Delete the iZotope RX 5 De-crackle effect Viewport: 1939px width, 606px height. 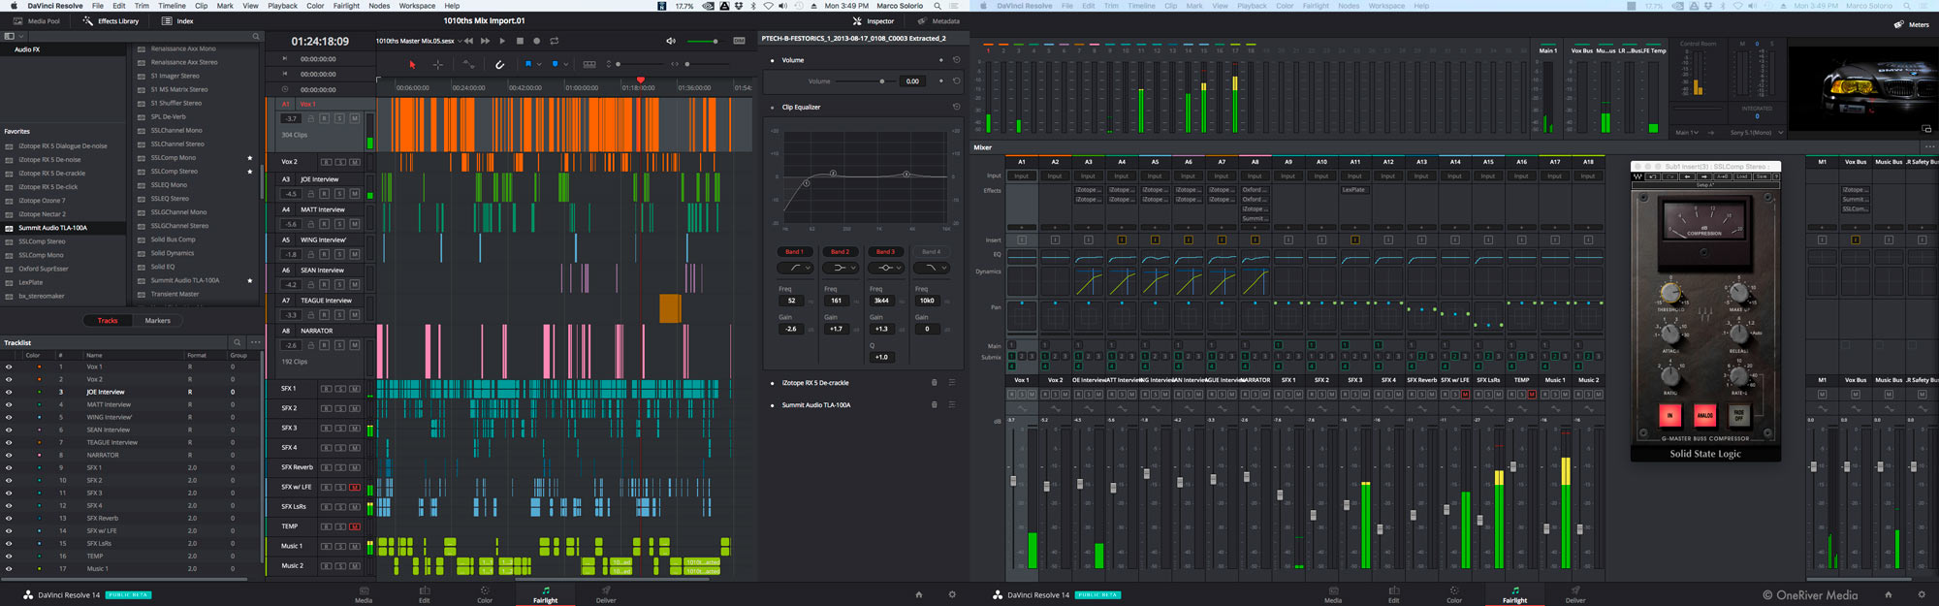pyautogui.click(x=935, y=383)
